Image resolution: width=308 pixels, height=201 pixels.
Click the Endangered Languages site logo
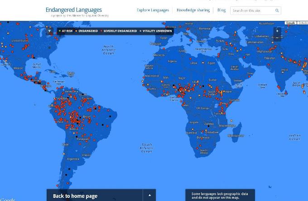(74, 10)
